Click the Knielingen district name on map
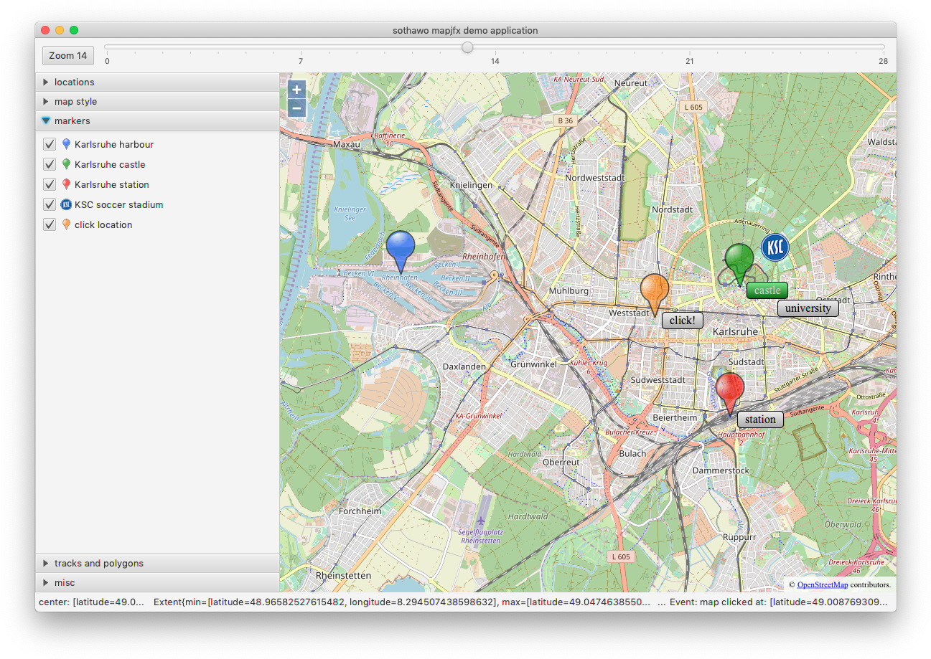Screen dimensions: 931x659 pyautogui.click(x=471, y=185)
